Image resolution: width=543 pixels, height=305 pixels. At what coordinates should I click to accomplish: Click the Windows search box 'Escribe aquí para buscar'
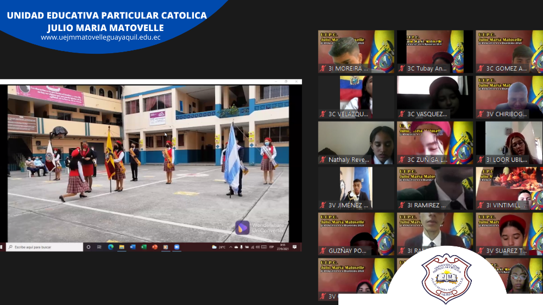[x=45, y=247]
